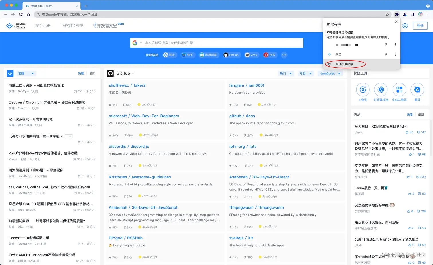433x265 pixels.
Task: Close the extensions popup
Action: [x=396, y=22]
